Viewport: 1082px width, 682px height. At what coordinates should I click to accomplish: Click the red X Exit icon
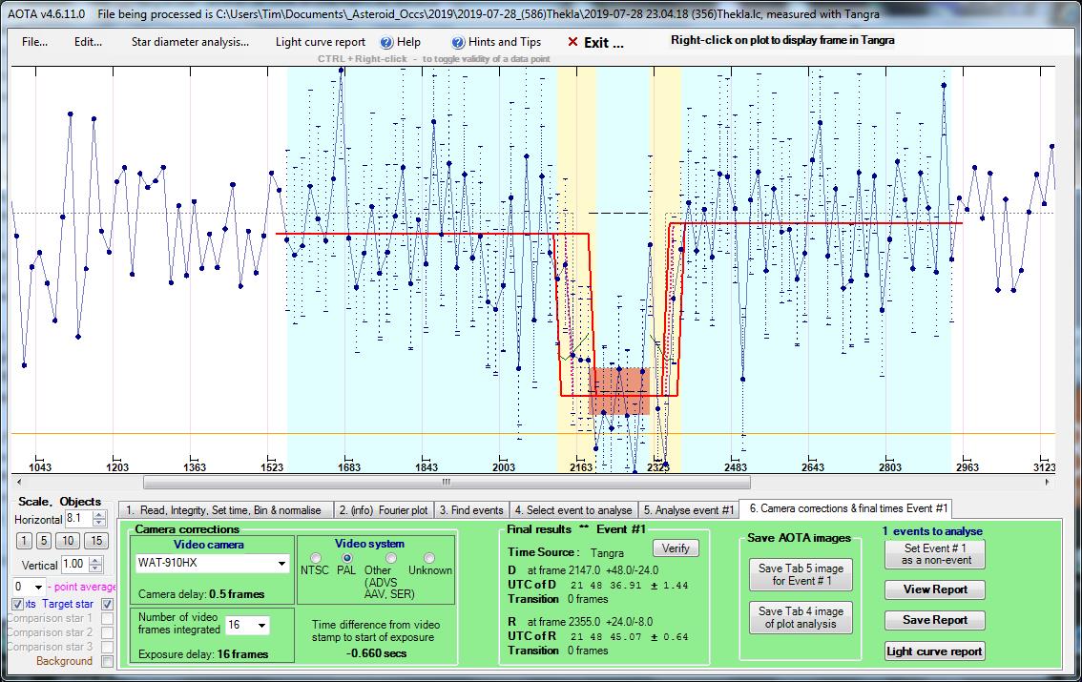[572, 42]
